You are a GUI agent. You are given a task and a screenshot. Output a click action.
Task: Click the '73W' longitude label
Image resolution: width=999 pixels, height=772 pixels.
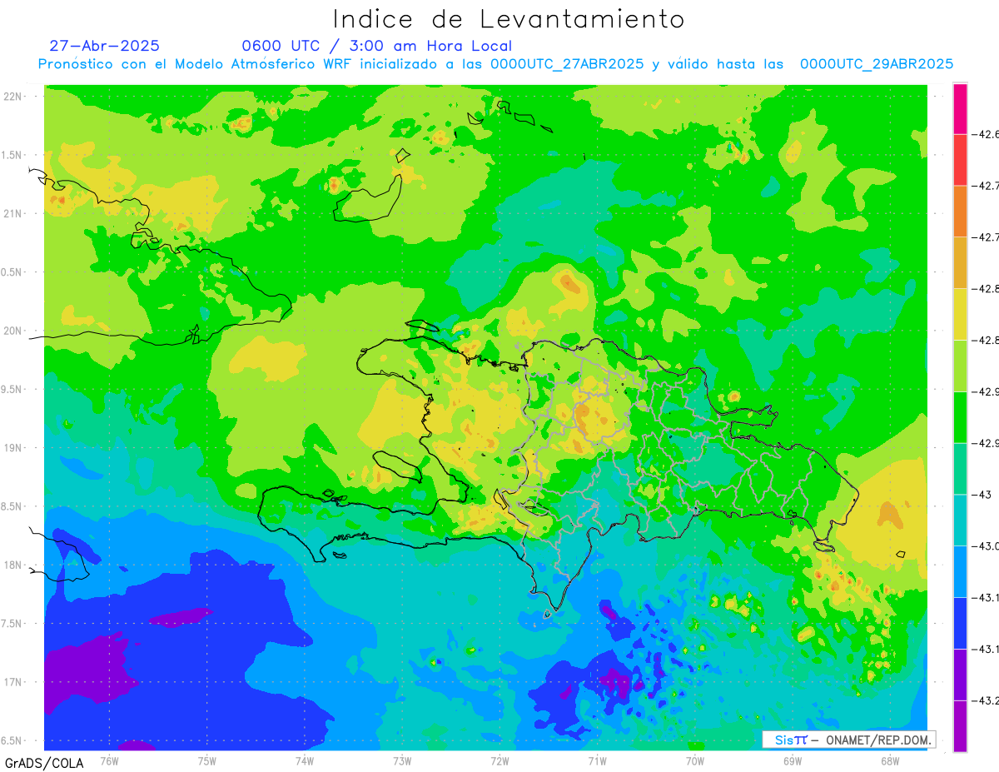tap(402, 761)
